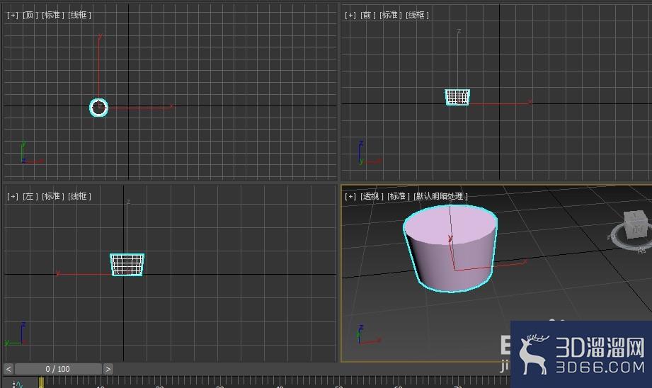This screenshot has height=388, width=652.
Task: Click the yellow frame marker on the track bar
Action: click(41, 382)
